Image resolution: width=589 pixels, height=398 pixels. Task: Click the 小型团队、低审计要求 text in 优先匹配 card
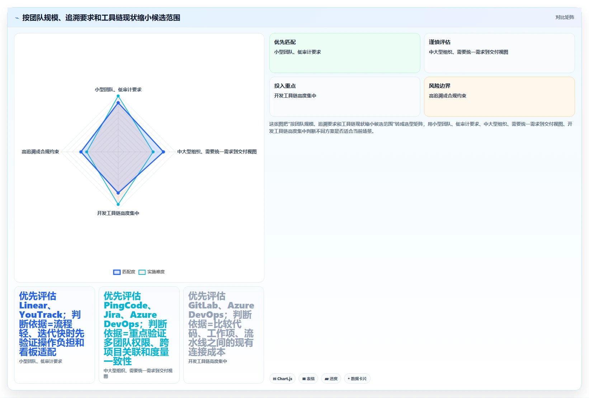[297, 52]
